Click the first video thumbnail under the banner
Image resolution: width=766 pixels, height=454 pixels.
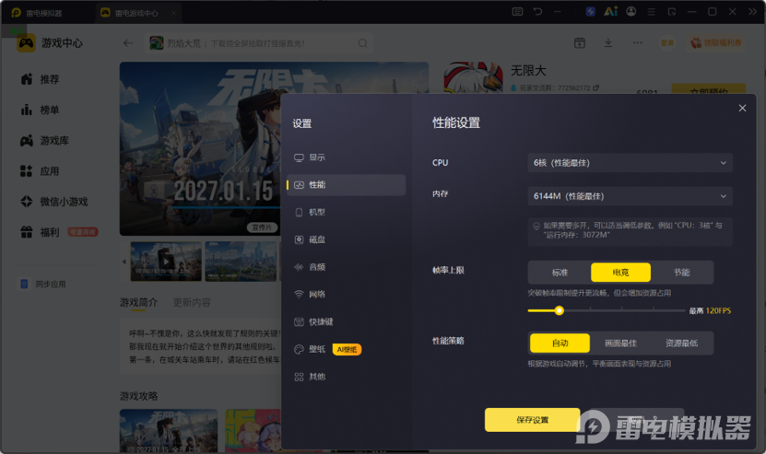(x=166, y=262)
